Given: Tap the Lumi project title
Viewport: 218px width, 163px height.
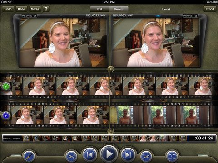Looking at the screenshot, I should [x=166, y=9].
